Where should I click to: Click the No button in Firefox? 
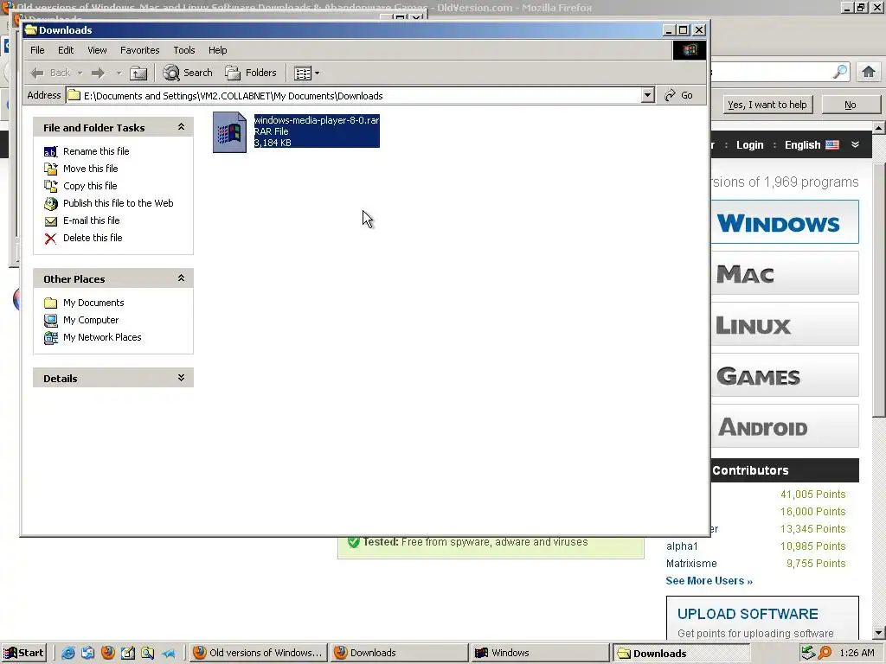point(851,105)
